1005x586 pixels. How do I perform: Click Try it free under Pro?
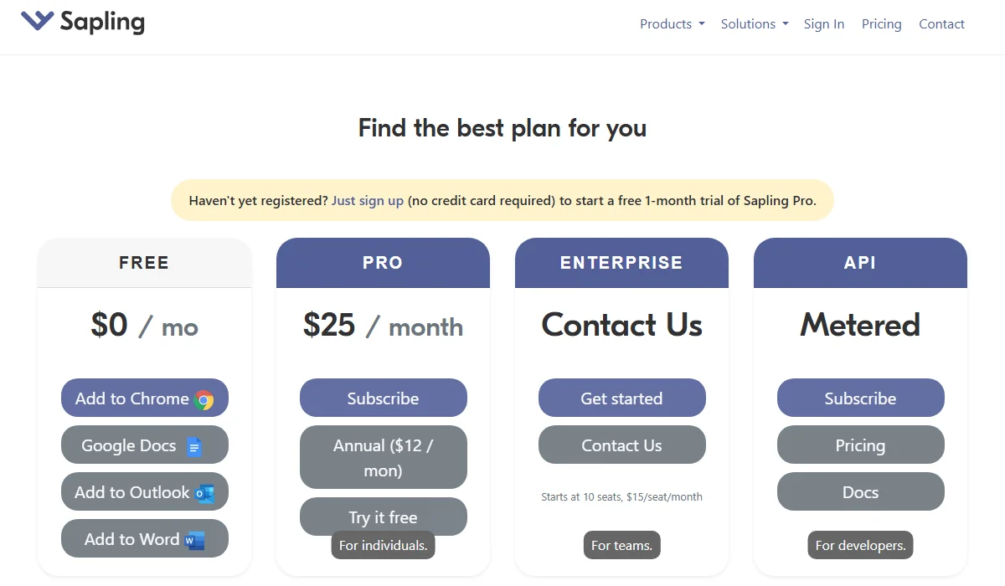point(383,517)
